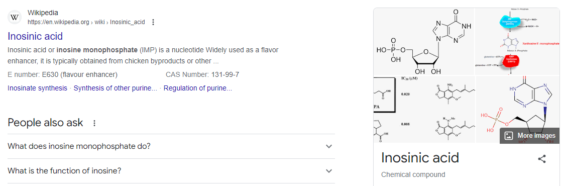Click the Wikipedia site name above the URL
The image size is (564, 186).
click(43, 13)
